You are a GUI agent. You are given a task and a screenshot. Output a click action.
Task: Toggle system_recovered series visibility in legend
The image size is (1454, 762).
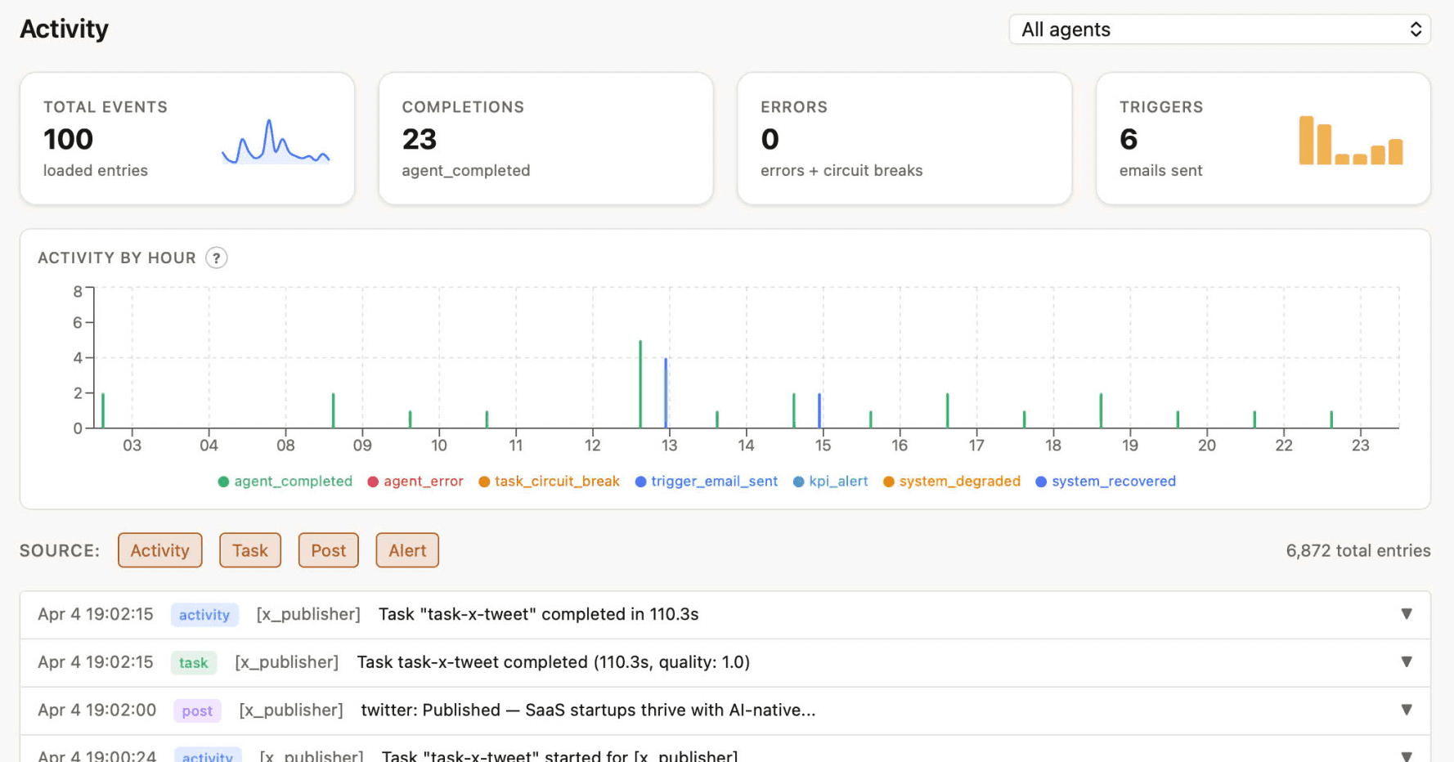[1106, 482]
